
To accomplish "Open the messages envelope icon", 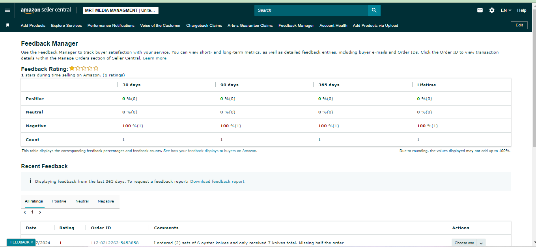I will click(480, 10).
